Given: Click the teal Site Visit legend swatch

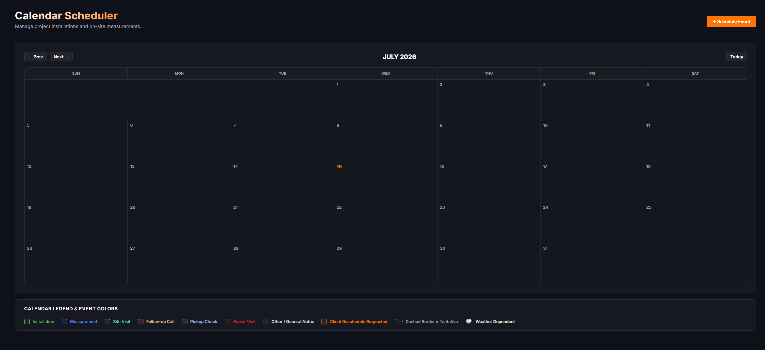Looking at the screenshot, I should click(107, 322).
